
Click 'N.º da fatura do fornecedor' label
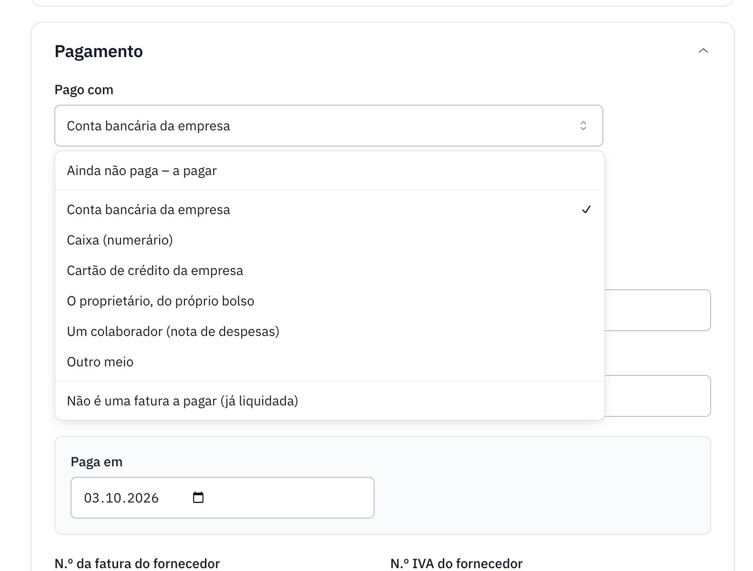(137, 564)
